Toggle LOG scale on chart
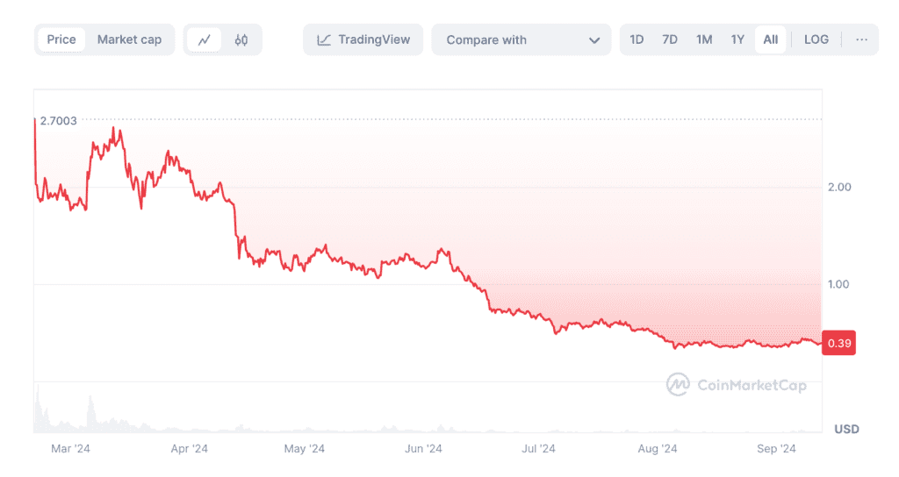 coord(816,39)
